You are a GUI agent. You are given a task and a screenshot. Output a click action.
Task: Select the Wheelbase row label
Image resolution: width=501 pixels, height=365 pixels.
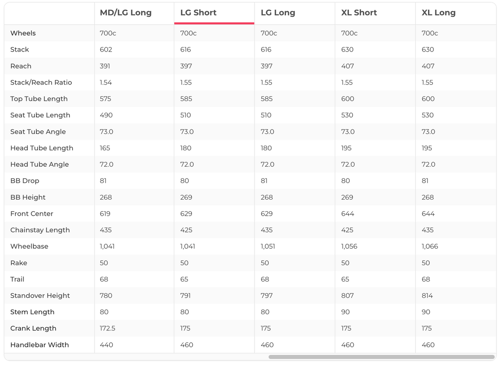[29, 246]
